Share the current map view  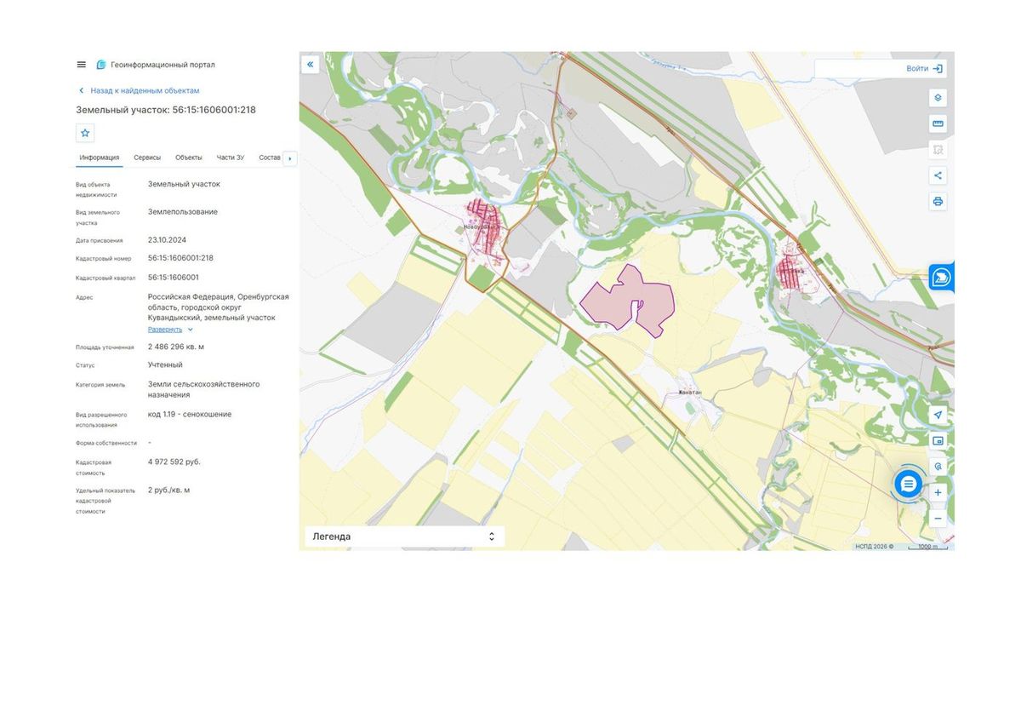(938, 175)
